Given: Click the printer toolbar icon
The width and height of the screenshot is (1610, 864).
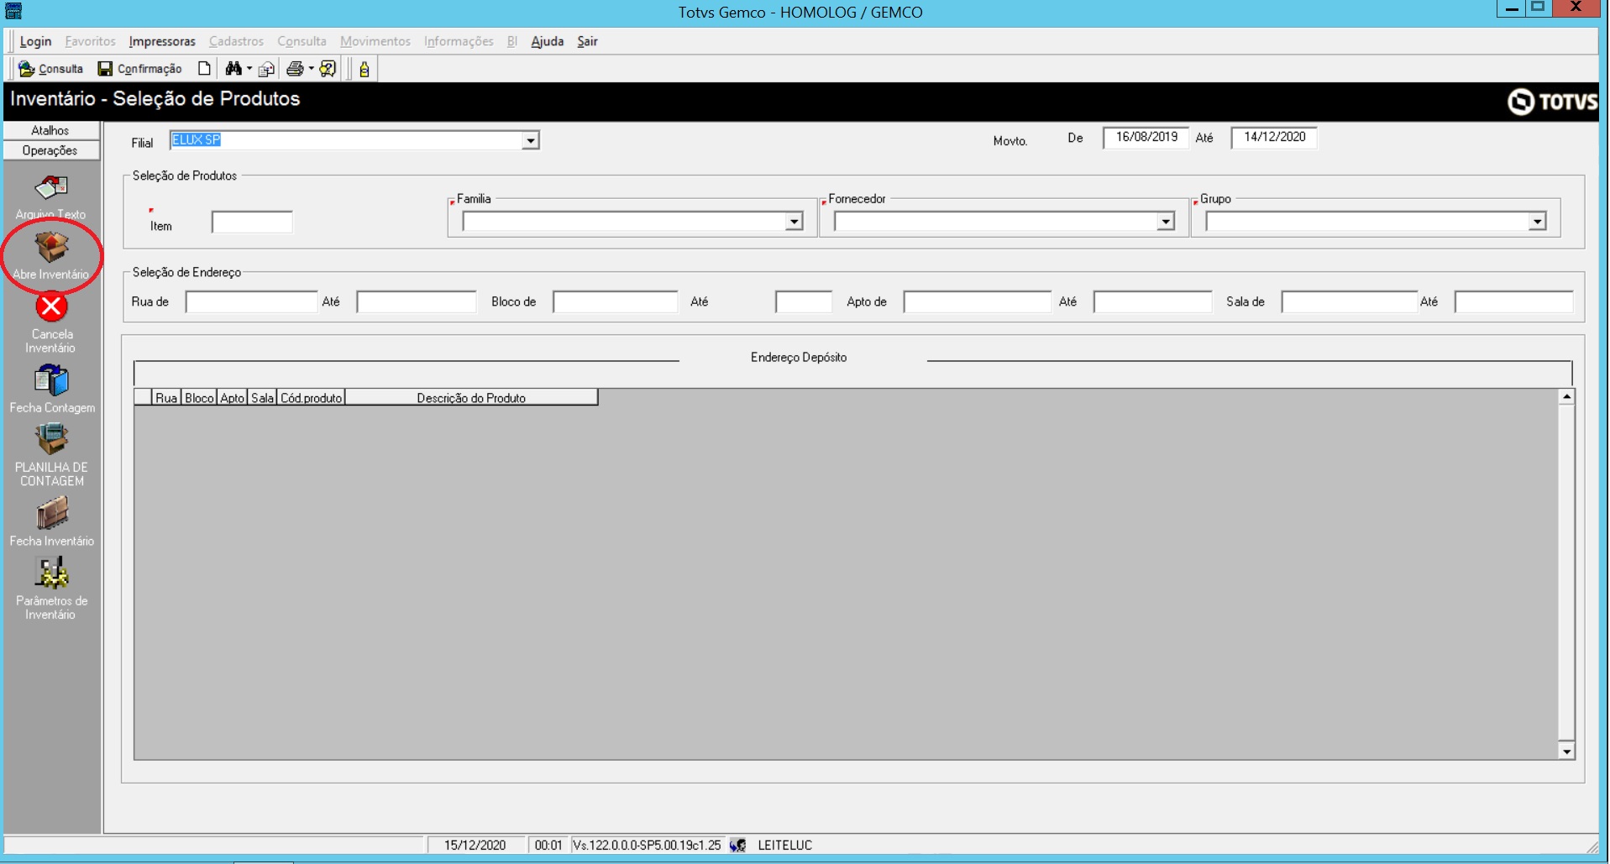Looking at the screenshot, I should (x=295, y=69).
